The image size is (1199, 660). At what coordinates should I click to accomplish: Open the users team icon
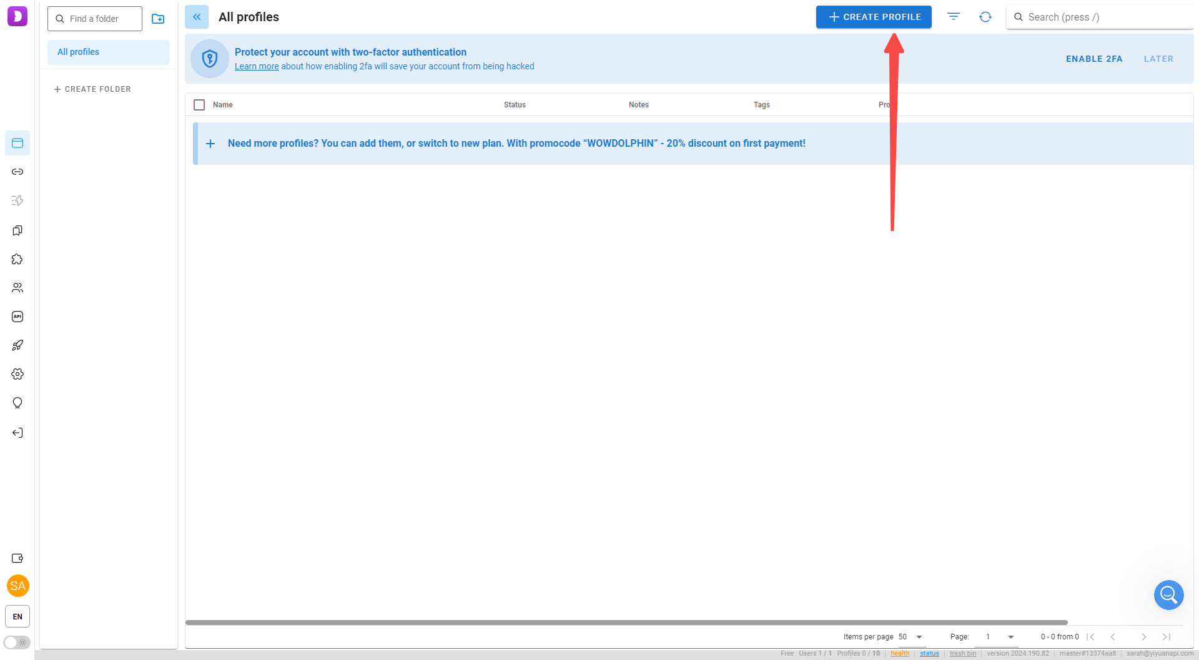(x=17, y=288)
